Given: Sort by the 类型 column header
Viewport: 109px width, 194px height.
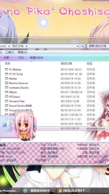Looking at the screenshot, I should pos(89,63).
